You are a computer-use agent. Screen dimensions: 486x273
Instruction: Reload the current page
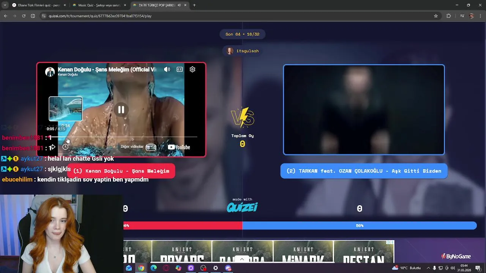pyautogui.click(x=24, y=16)
